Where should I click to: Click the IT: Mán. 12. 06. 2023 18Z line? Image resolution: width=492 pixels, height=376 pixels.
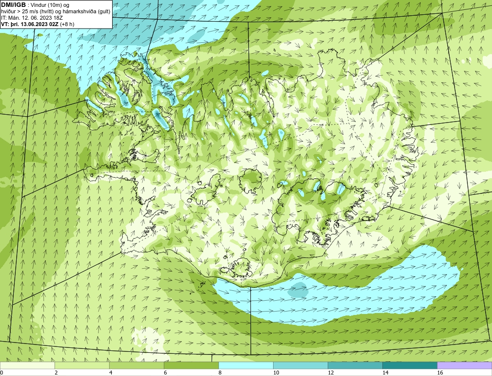[x=31, y=18]
